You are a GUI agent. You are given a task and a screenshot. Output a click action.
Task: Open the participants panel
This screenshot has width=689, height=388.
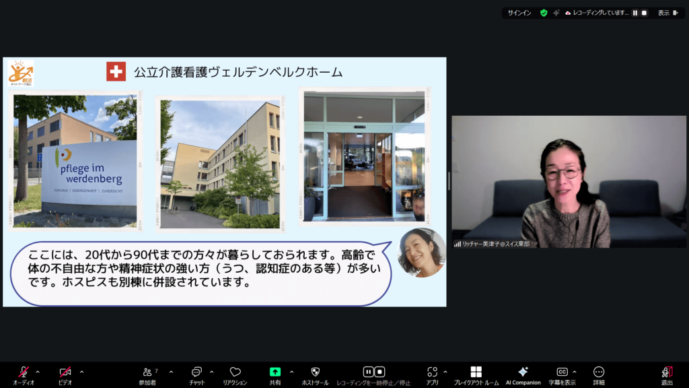(147, 372)
